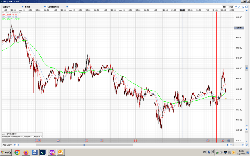Select the EMA (72) legend entry

(x=10, y=17)
